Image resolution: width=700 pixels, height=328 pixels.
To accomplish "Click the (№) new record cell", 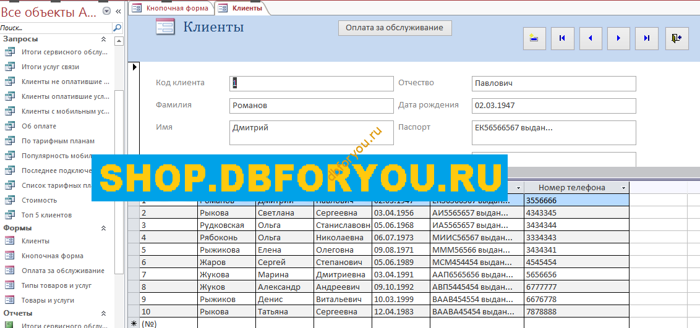I will pyautogui.click(x=168, y=323).
